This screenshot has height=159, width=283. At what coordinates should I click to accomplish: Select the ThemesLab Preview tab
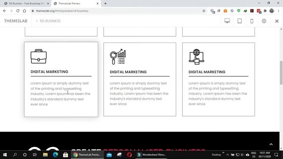(x=76, y=4)
